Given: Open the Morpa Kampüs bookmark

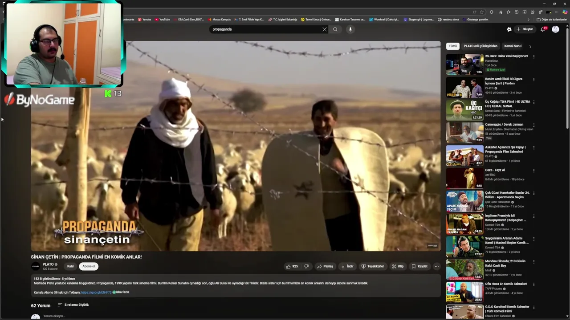Looking at the screenshot, I should click(219, 20).
